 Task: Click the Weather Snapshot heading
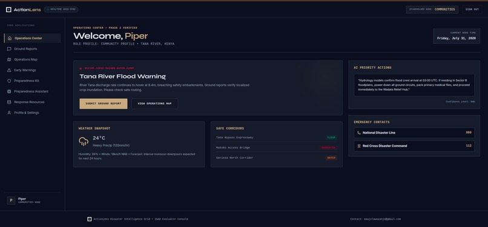(x=94, y=128)
